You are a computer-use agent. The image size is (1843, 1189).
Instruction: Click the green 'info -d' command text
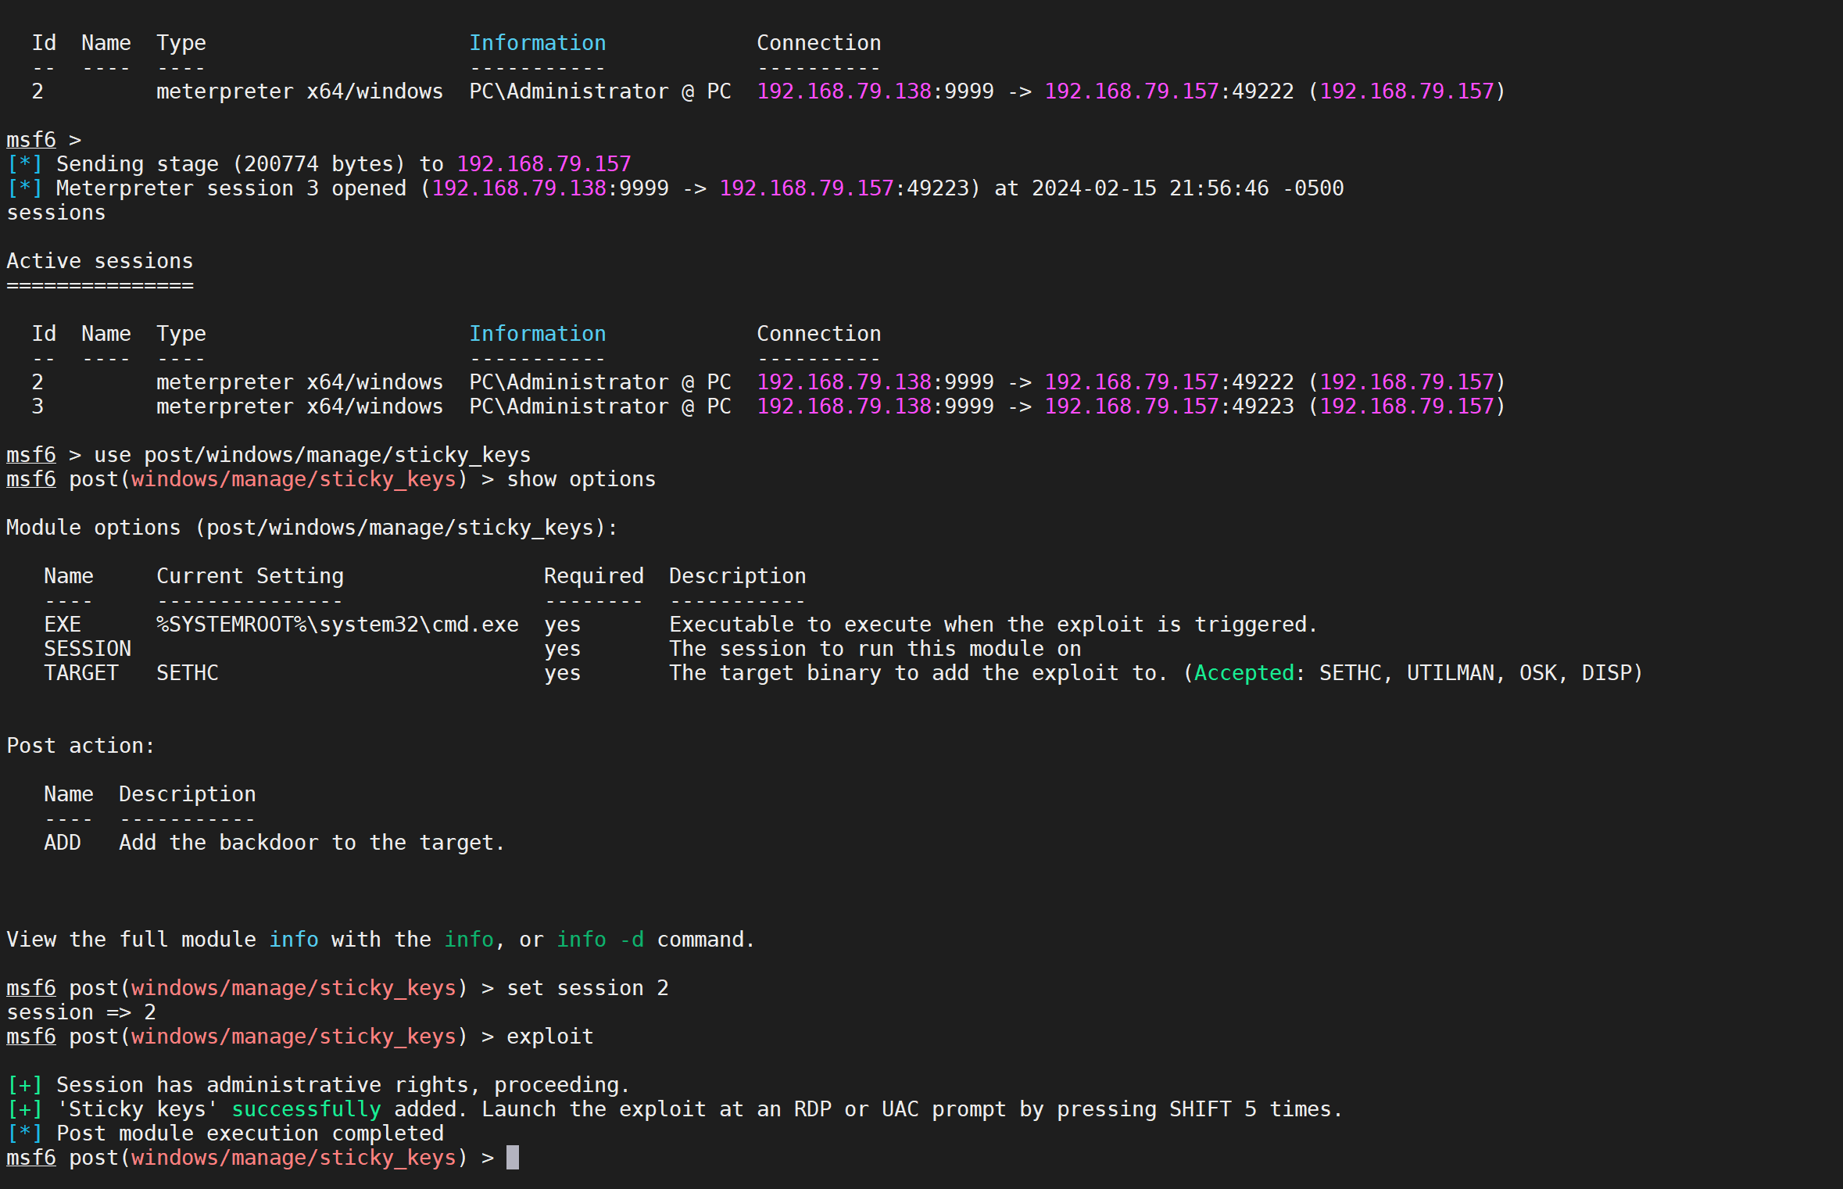pyautogui.click(x=599, y=940)
